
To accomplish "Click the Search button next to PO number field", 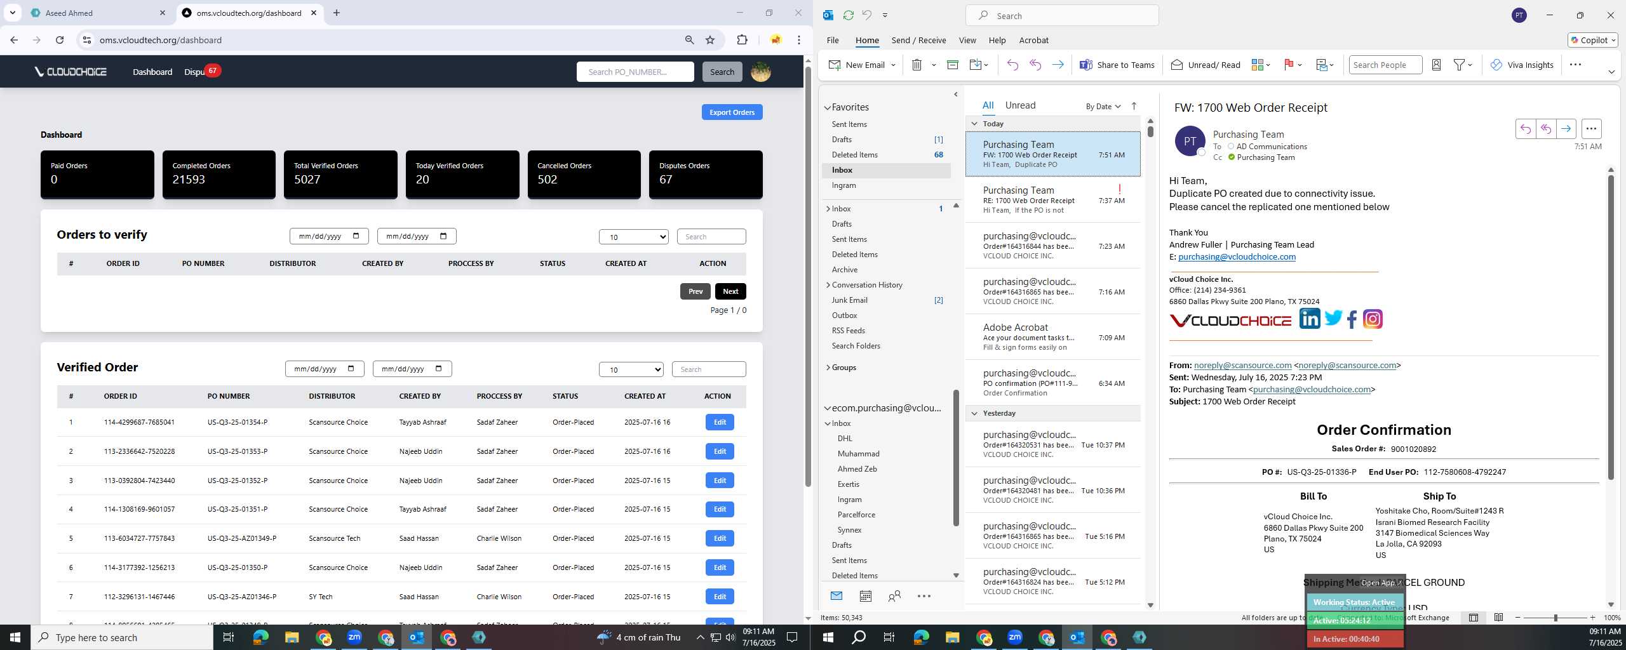I will (722, 72).
